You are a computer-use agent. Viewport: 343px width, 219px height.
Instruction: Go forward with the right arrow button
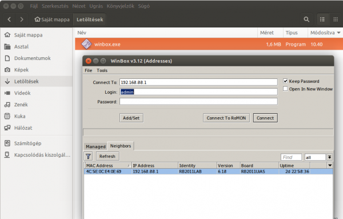coord(22,19)
